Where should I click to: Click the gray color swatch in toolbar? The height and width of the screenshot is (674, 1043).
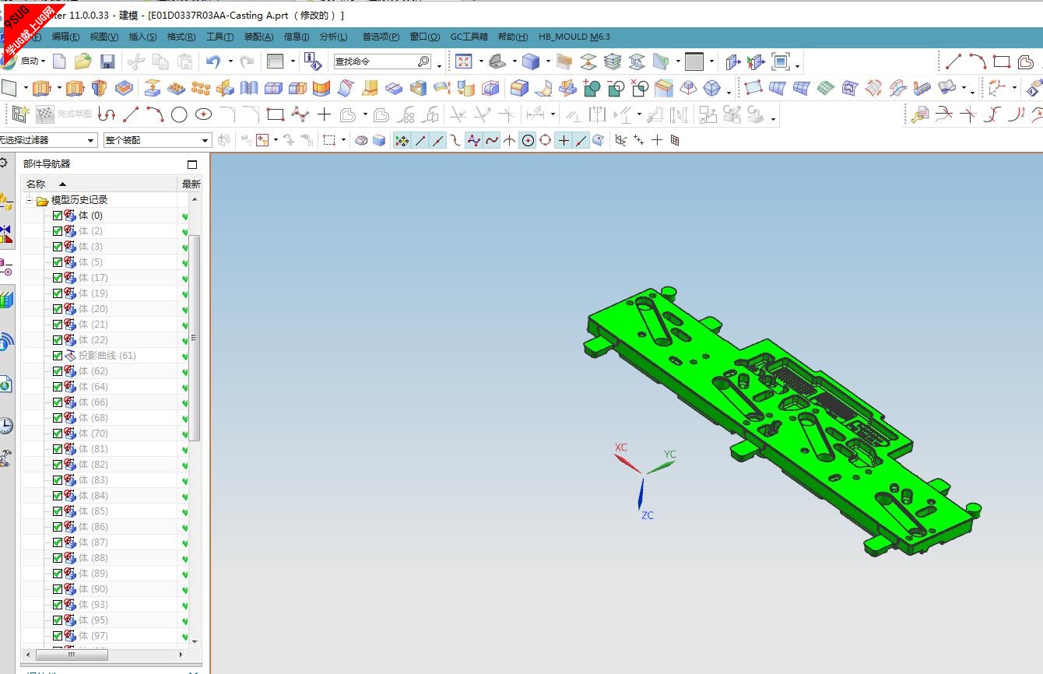(694, 61)
